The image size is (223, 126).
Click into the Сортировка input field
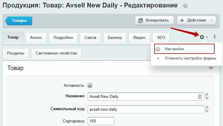click(101, 121)
